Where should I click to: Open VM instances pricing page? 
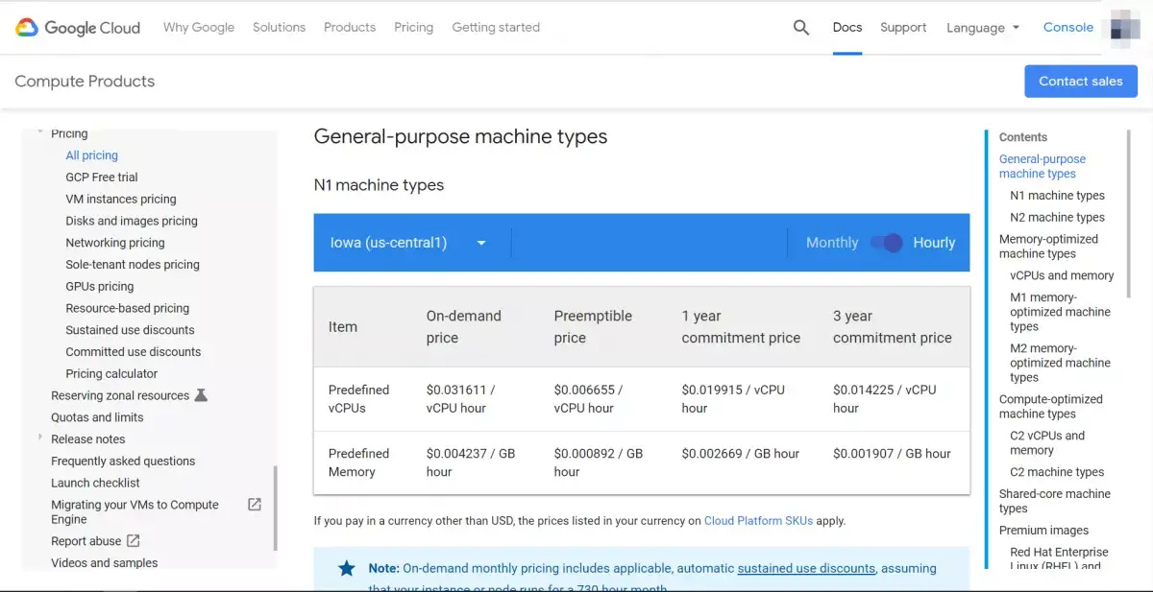click(x=121, y=200)
